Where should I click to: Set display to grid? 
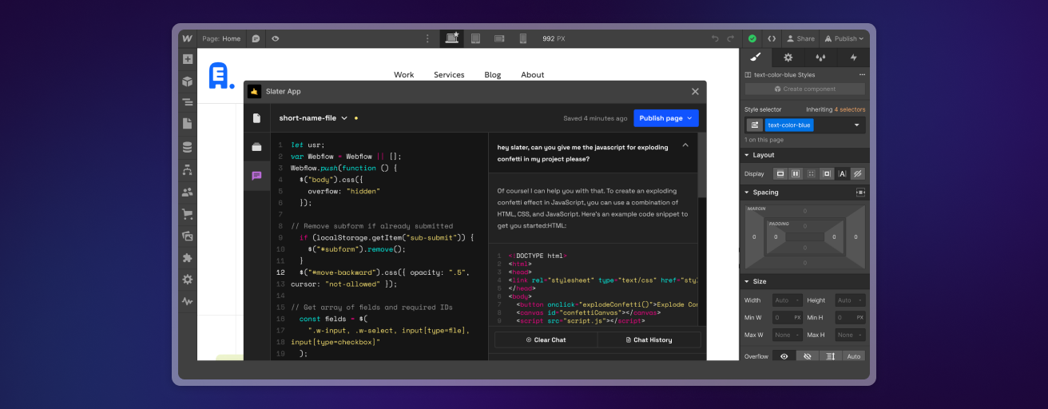tap(812, 173)
